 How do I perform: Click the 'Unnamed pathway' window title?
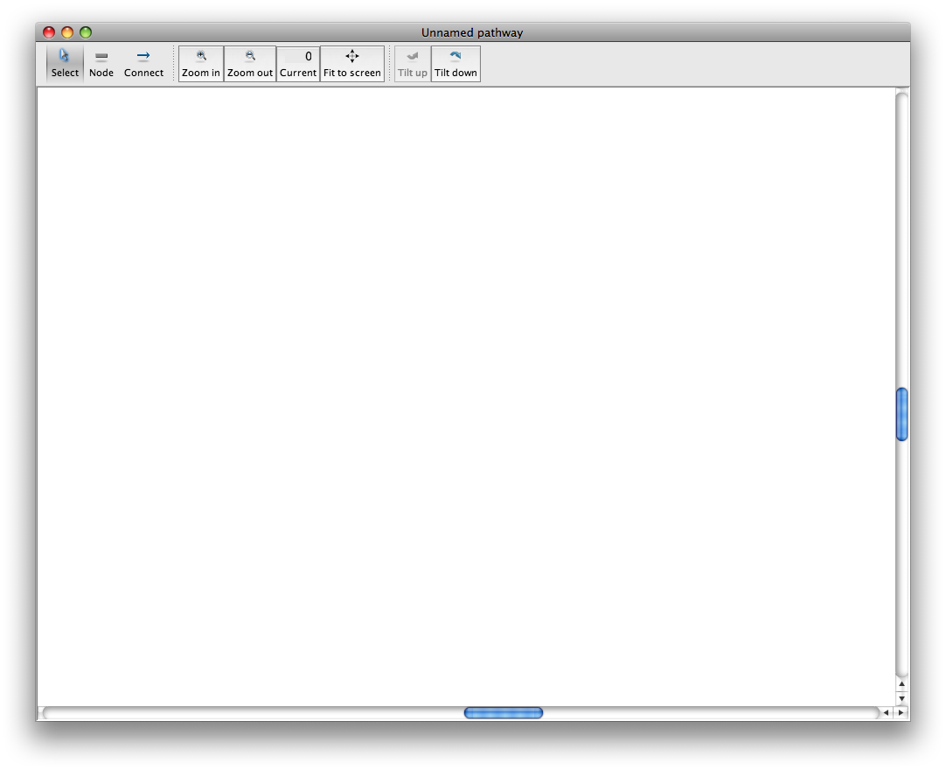click(472, 32)
